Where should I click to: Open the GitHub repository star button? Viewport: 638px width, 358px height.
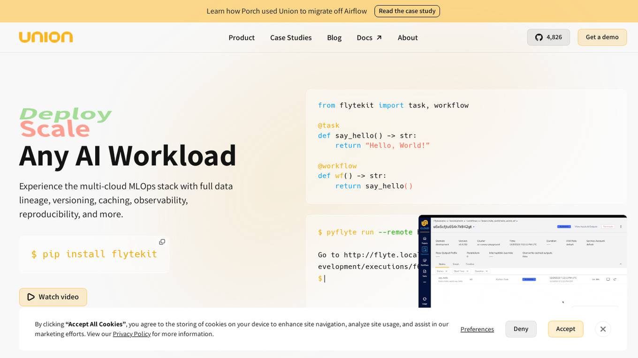tap(548, 37)
